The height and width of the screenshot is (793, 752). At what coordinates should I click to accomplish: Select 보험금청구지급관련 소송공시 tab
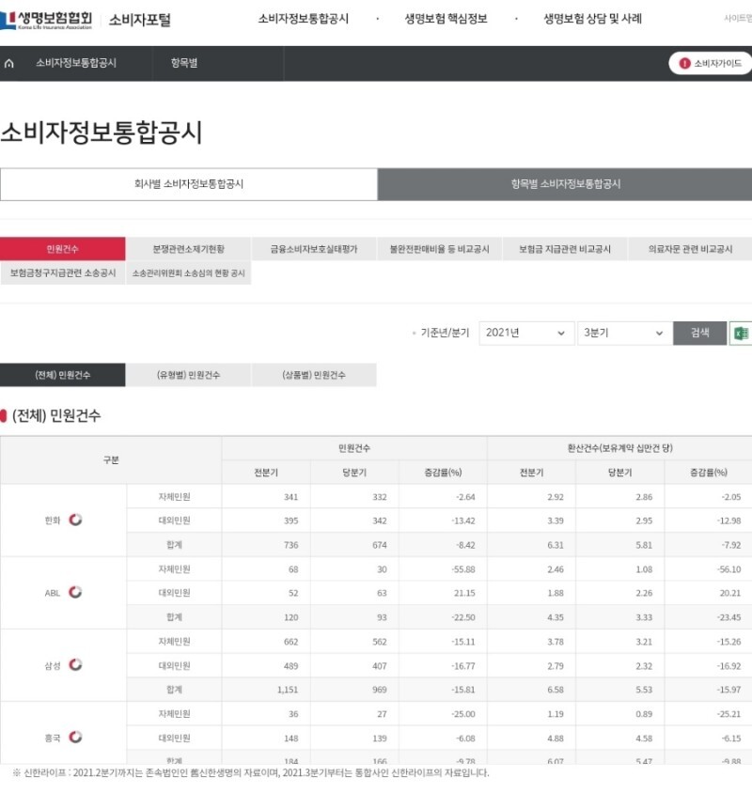tap(63, 273)
